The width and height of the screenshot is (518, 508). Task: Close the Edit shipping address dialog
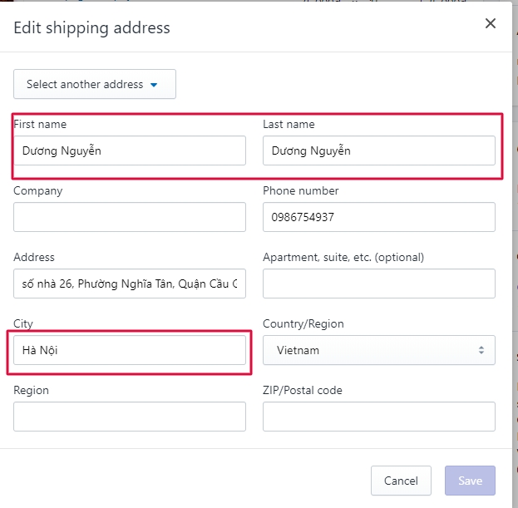(491, 24)
